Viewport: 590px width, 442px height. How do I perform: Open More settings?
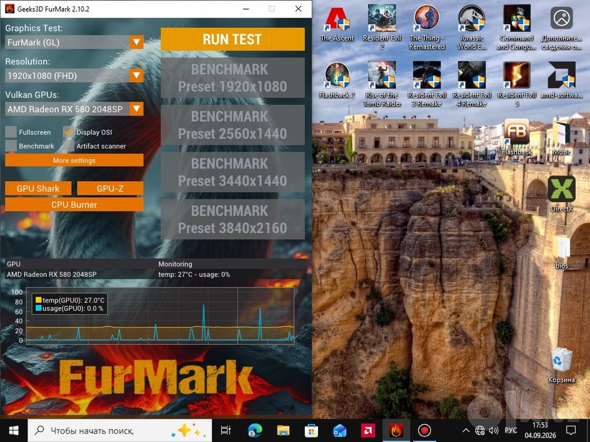[x=74, y=160]
